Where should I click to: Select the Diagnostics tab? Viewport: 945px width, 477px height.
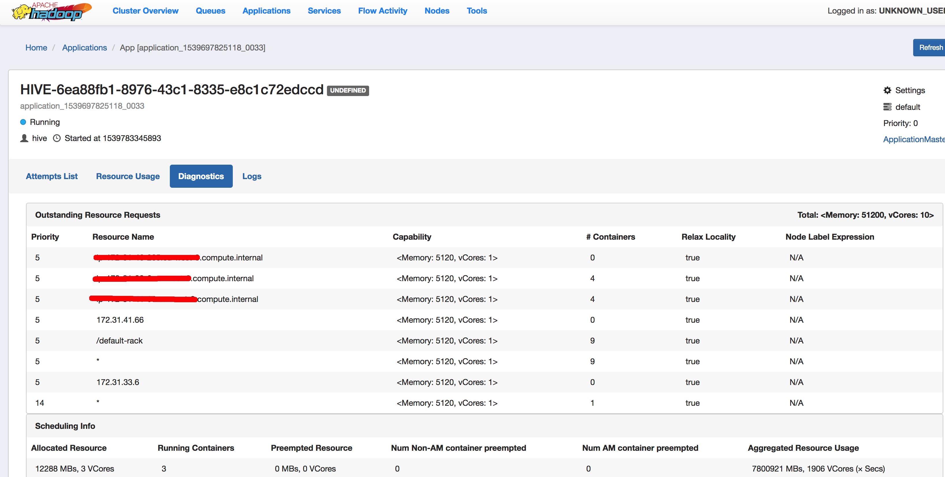201,176
